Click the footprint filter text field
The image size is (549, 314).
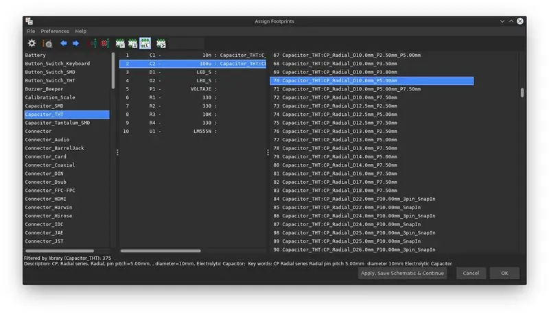pyautogui.click(x=186, y=43)
